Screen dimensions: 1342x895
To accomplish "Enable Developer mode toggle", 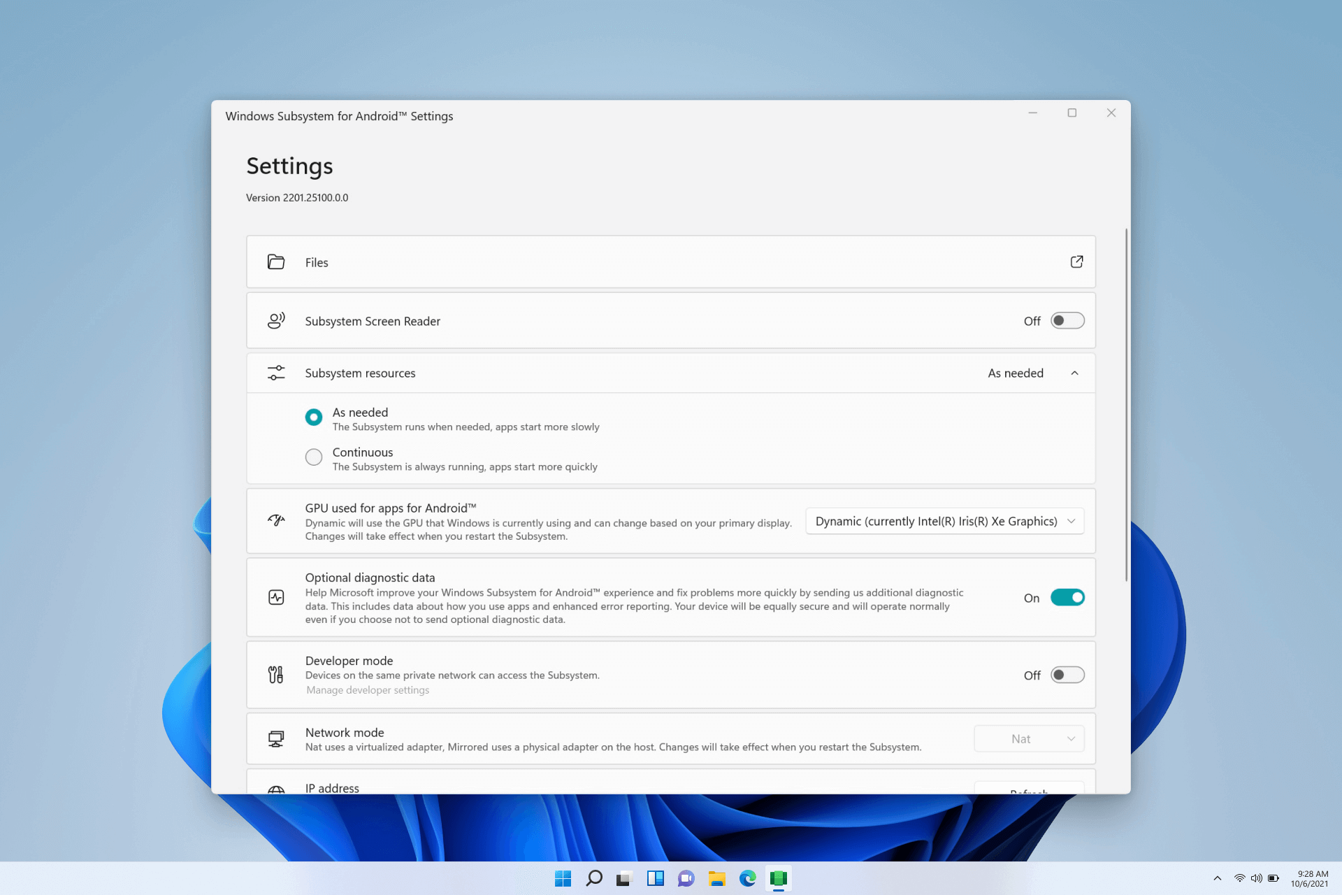I will pyautogui.click(x=1067, y=675).
